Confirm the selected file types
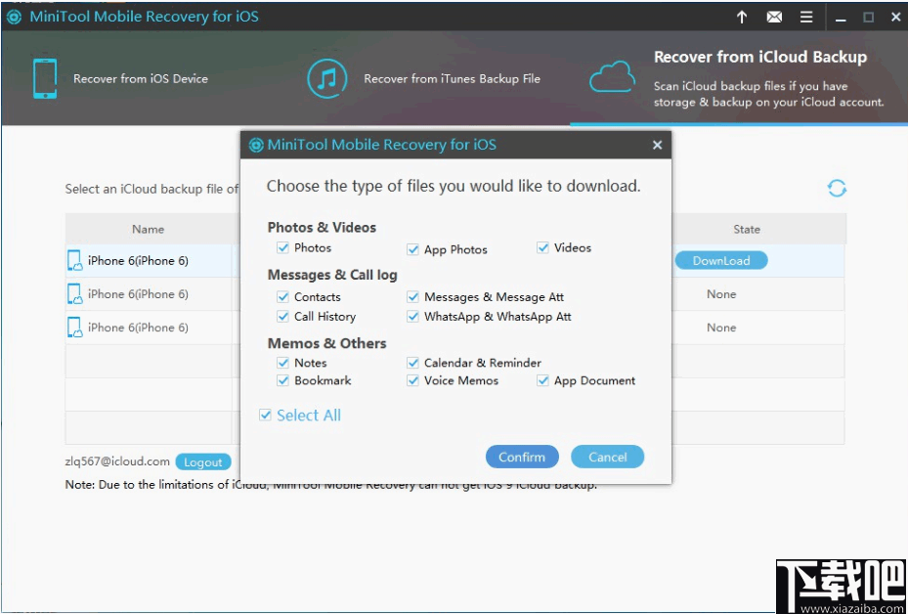 pos(522,457)
